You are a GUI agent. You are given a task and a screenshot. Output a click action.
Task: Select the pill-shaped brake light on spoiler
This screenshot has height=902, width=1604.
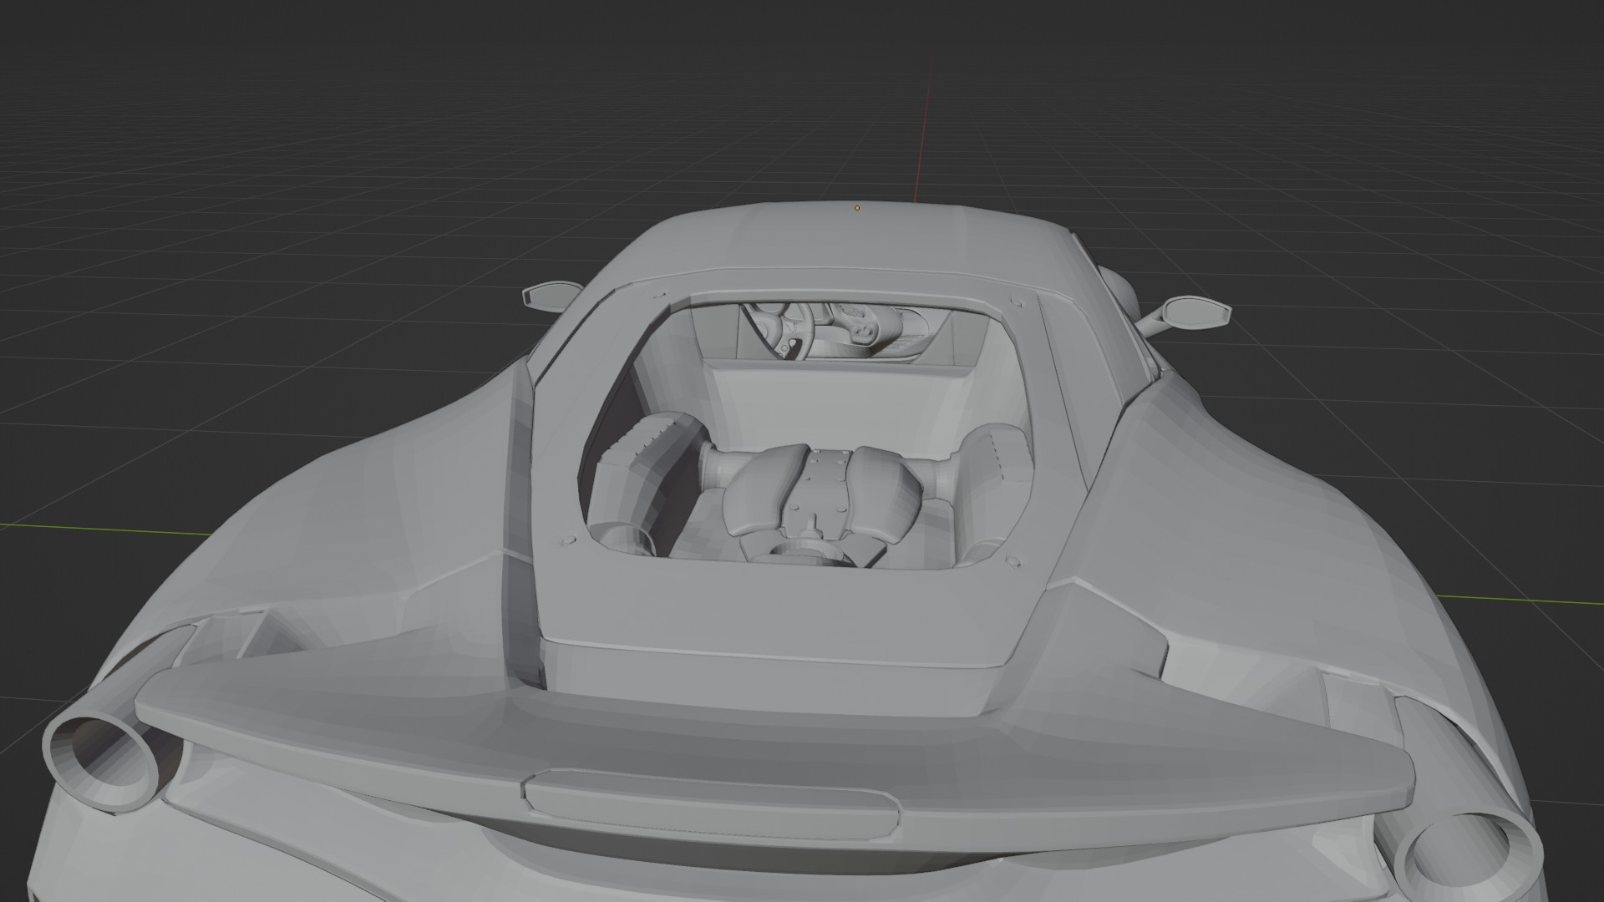[x=713, y=806]
